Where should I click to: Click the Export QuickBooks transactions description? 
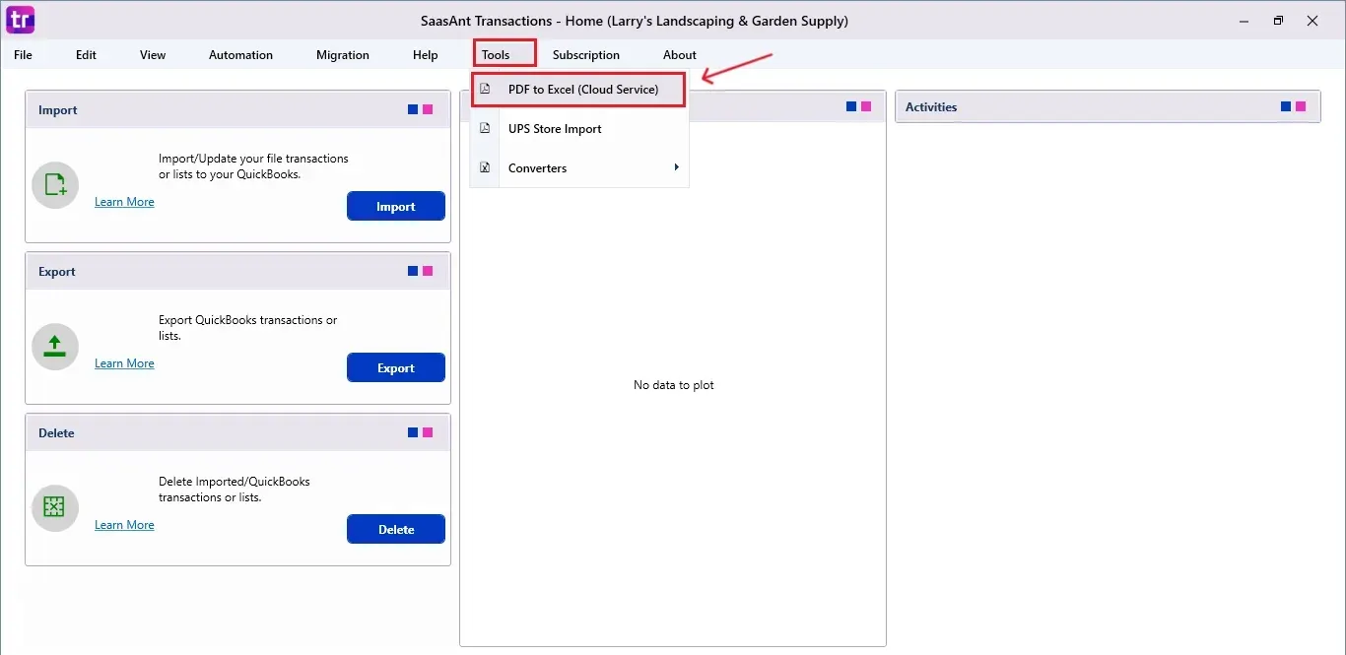pyautogui.click(x=248, y=327)
